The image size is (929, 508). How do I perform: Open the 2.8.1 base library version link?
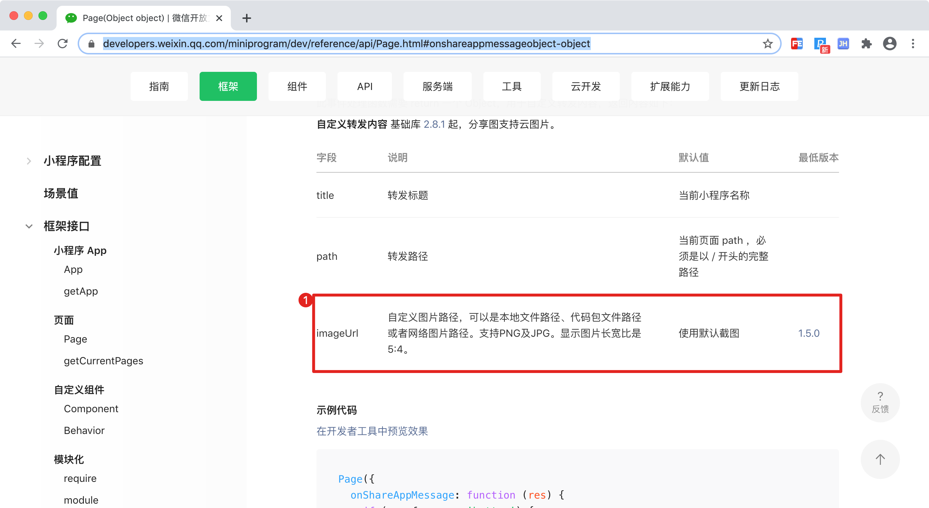point(434,124)
